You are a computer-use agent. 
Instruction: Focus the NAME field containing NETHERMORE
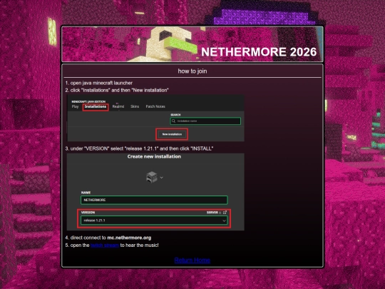[154, 200]
